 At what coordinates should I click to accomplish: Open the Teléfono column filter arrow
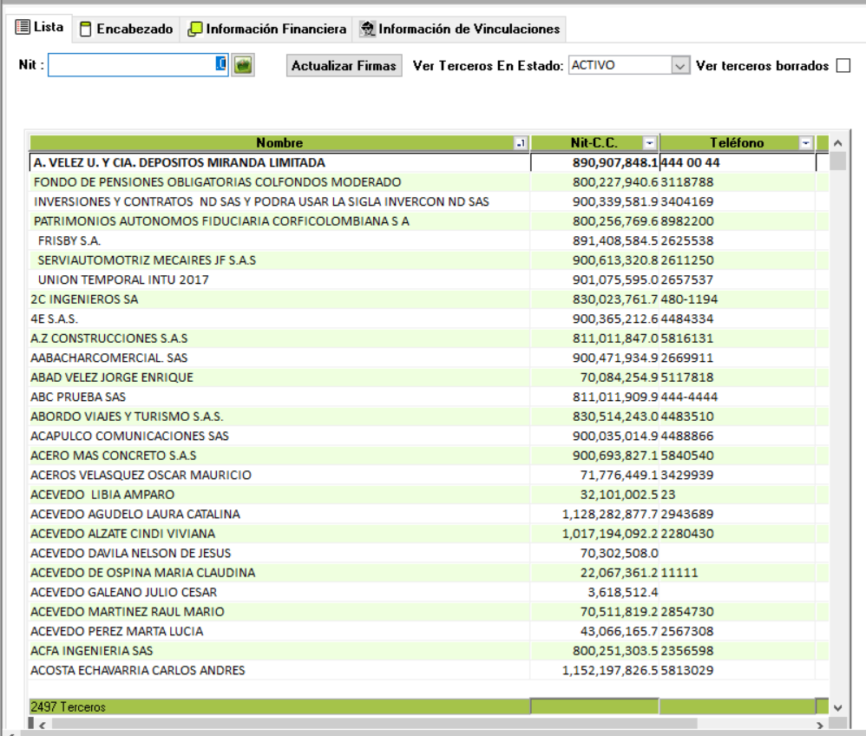pos(806,143)
